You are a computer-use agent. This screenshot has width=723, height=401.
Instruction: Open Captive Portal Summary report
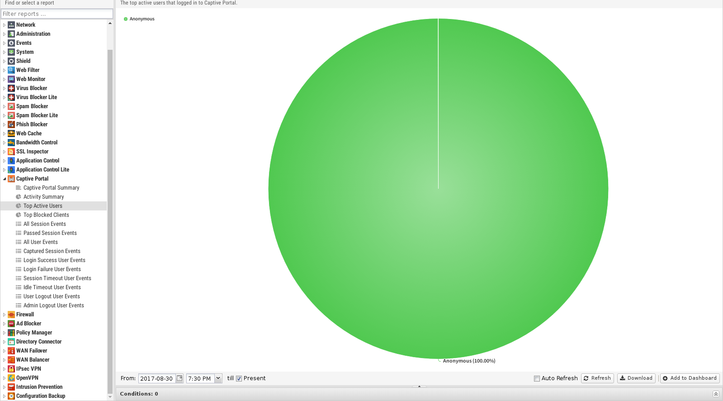[51, 188]
